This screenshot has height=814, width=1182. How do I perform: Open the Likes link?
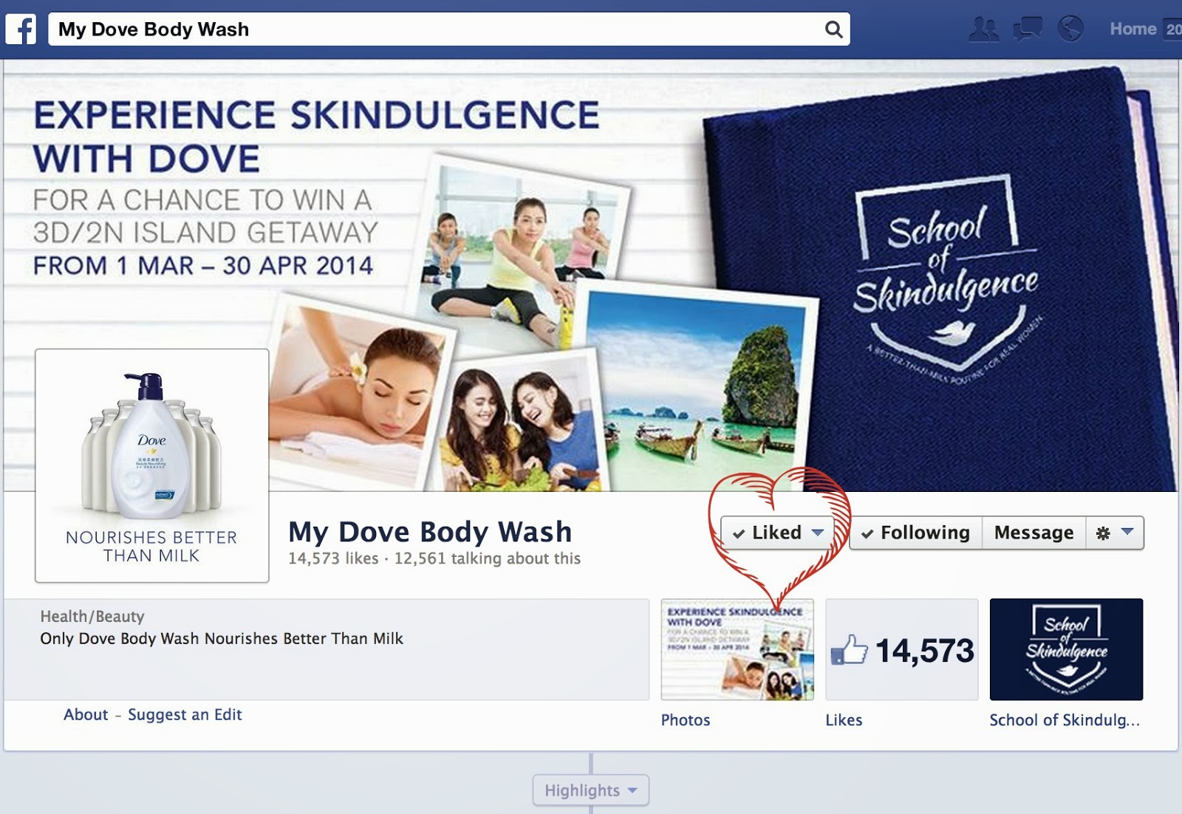pyautogui.click(x=844, y=720)
